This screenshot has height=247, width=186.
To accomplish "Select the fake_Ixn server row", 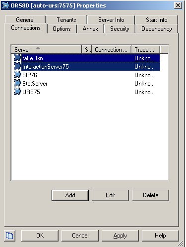I will click(x=87, y=58).
